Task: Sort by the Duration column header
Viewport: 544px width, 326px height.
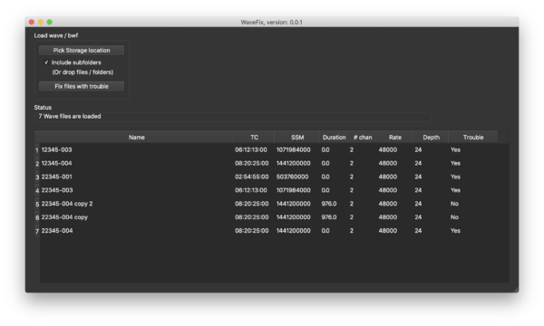Action: (334, 137)
